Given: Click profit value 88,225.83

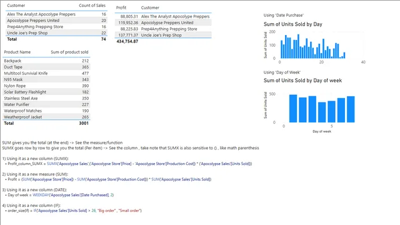Looking at the screenshot, I should (129, 29).
